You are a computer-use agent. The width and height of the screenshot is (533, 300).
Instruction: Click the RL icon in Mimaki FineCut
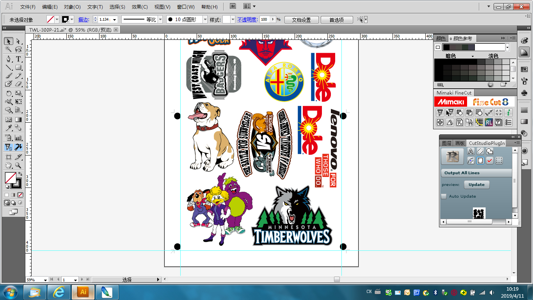click(x=489, y=122)
